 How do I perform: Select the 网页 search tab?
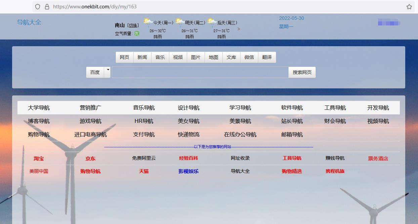(125, 57)
